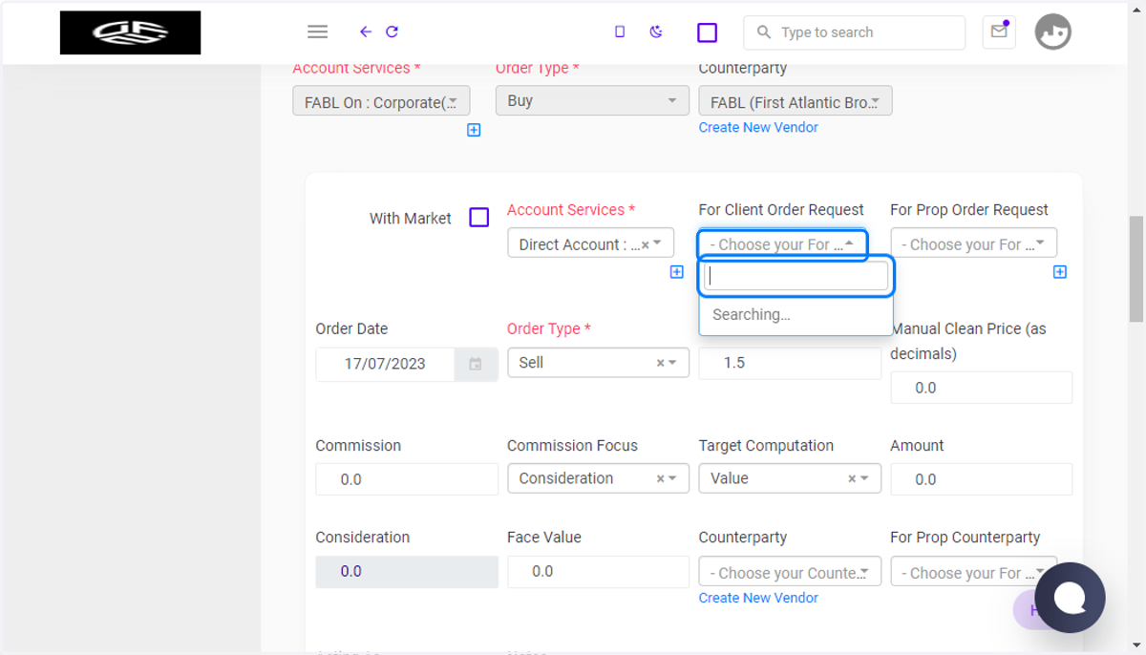Image resolution: width=1146 pixels, height=655 pixels.
Task: Click the Commission input field
Action: [x=407, y=479]
